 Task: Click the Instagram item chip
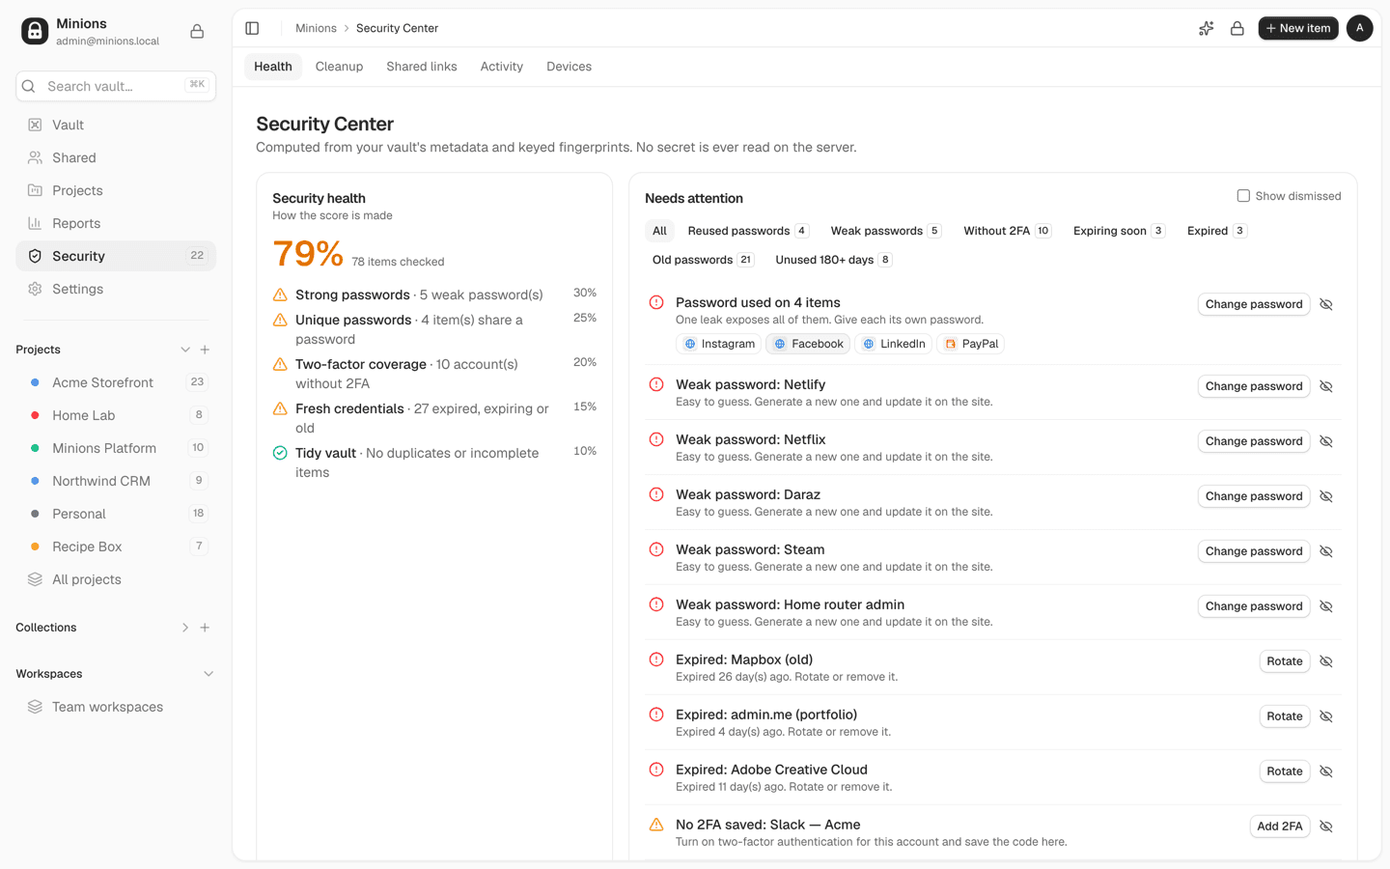pyautogui.click(x=719, y=344)
